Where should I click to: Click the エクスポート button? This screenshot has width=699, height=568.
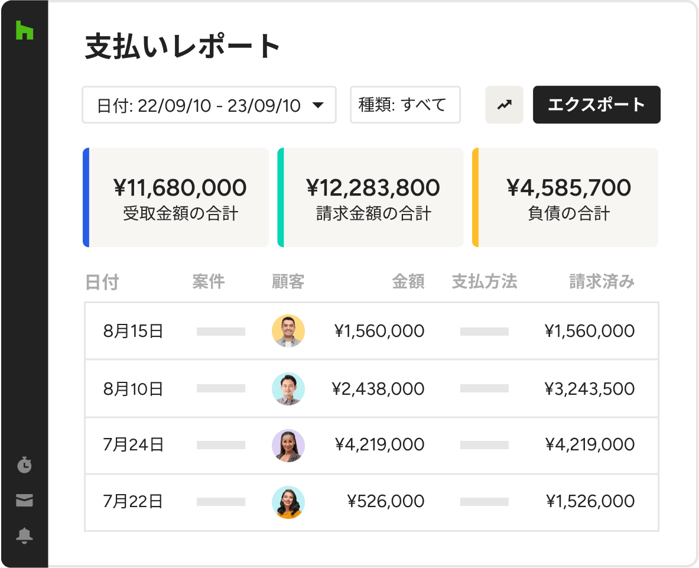[x=596, y=105]
